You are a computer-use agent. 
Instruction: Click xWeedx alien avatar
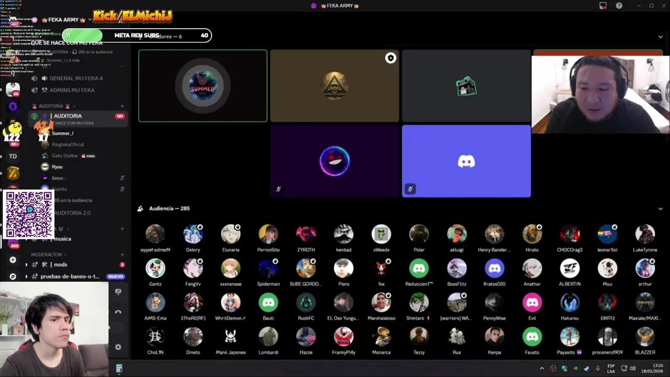381,234
